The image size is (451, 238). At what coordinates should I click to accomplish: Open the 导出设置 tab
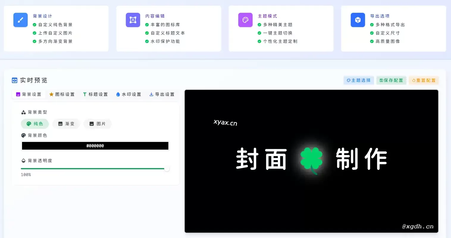(162, 94)
